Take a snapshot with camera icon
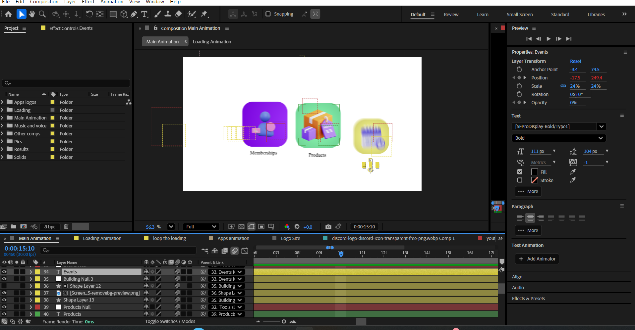 328,227
